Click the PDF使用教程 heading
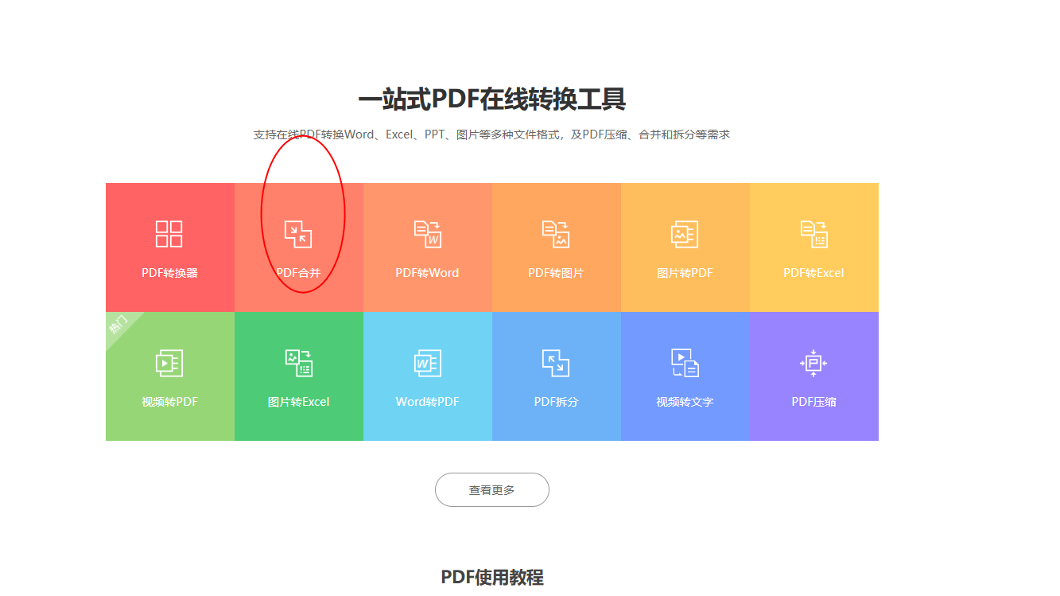Screen dimensions: 1060x596 (492, 577)
